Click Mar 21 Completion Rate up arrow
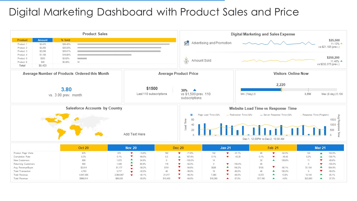The width and height of the screenshot is (357, 201). (321, 157)
